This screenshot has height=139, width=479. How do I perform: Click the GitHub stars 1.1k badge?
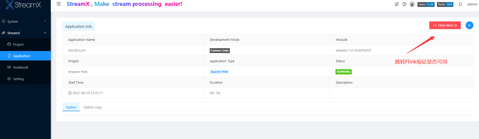point(426,4)
